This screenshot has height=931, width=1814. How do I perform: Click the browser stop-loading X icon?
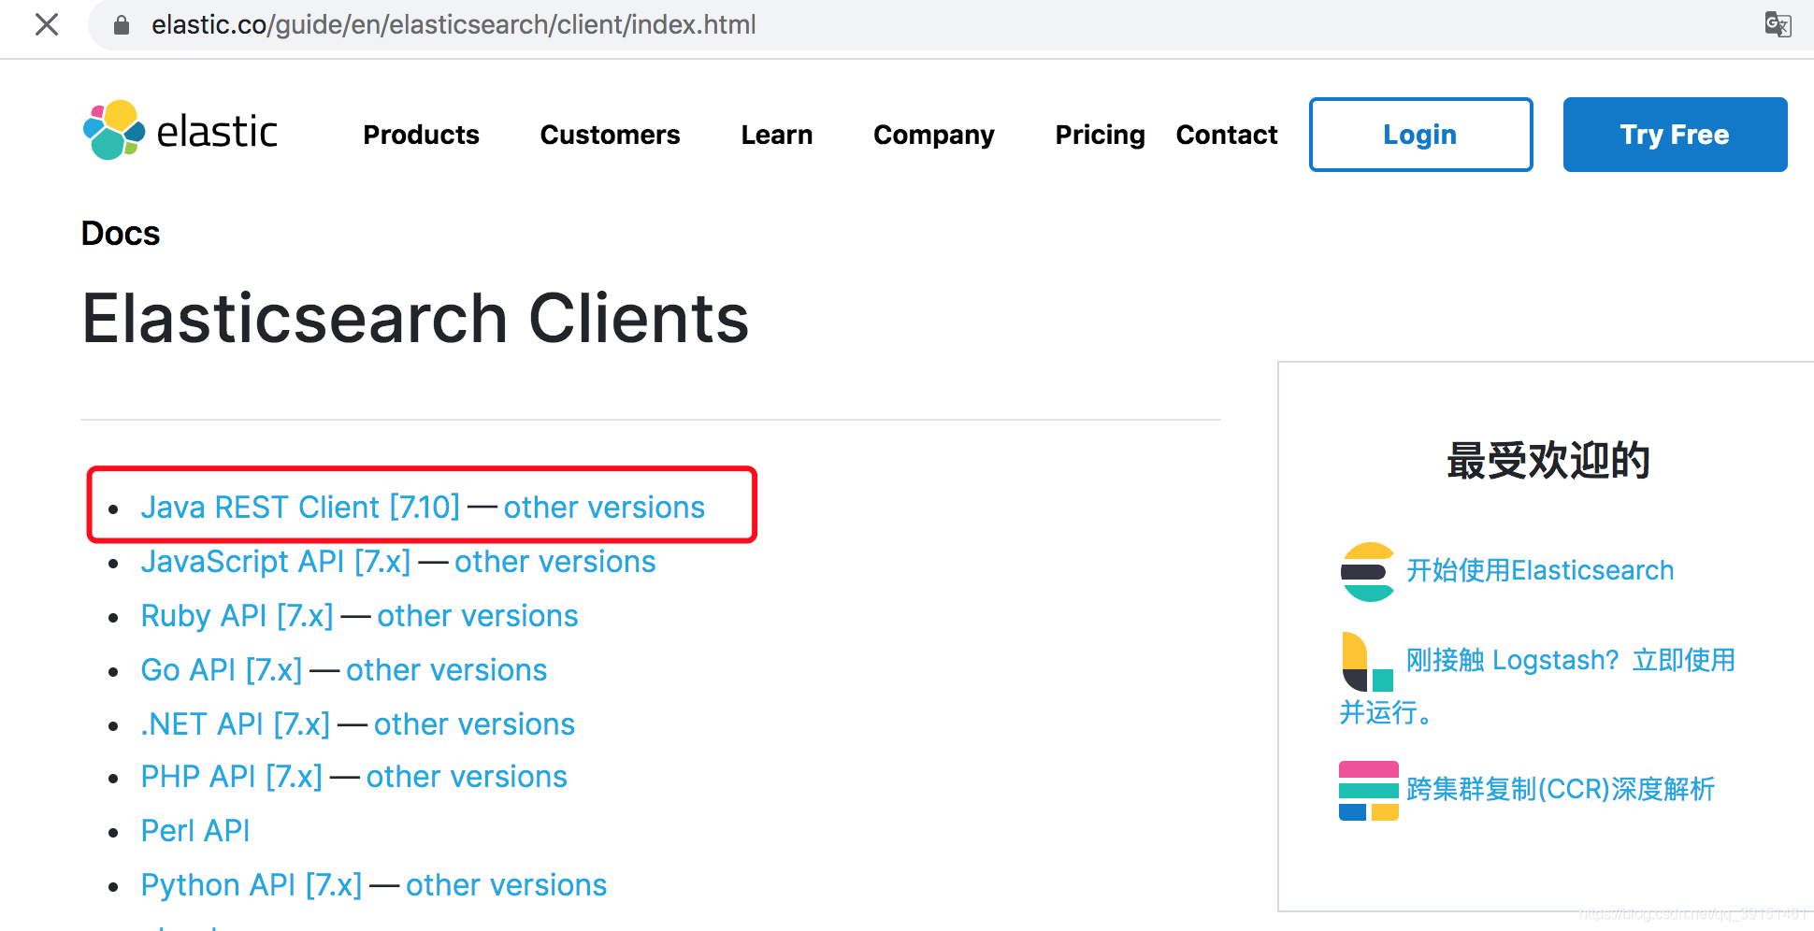(47, 24)
